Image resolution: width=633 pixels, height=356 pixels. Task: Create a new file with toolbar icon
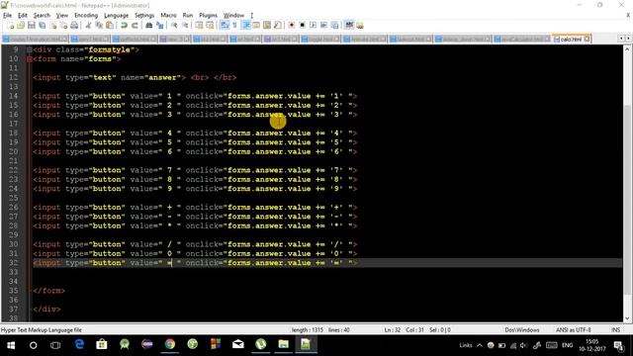click(x=10, y=26)
